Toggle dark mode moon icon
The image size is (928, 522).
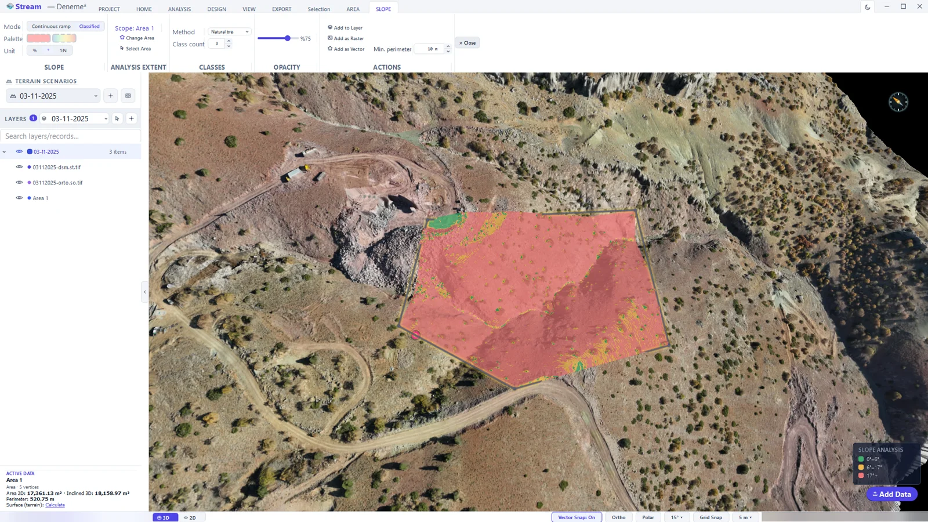pyautogui.click(x=868, y=7)
